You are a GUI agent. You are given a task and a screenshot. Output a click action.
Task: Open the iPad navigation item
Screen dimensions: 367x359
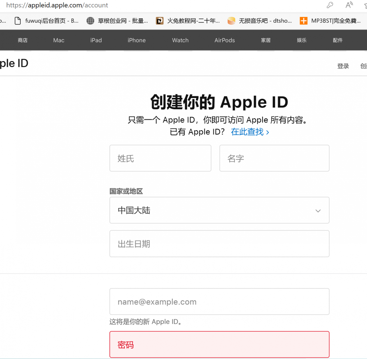click(x=96, y=40)
